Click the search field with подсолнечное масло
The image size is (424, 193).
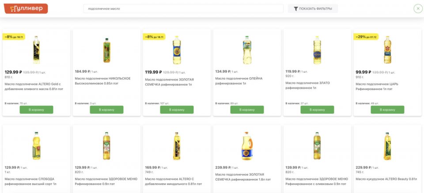pyautogui.click(x=183, y=9)
